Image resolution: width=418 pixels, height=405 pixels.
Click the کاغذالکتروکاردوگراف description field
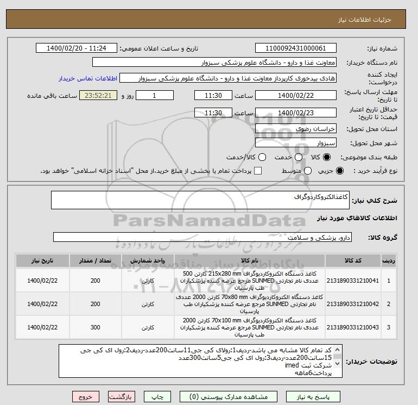(200, 200)
